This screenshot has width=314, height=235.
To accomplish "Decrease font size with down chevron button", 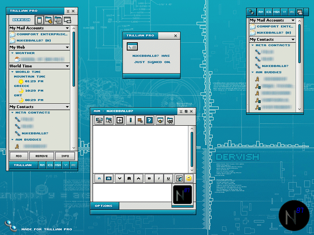I will [x=120, y=179].
